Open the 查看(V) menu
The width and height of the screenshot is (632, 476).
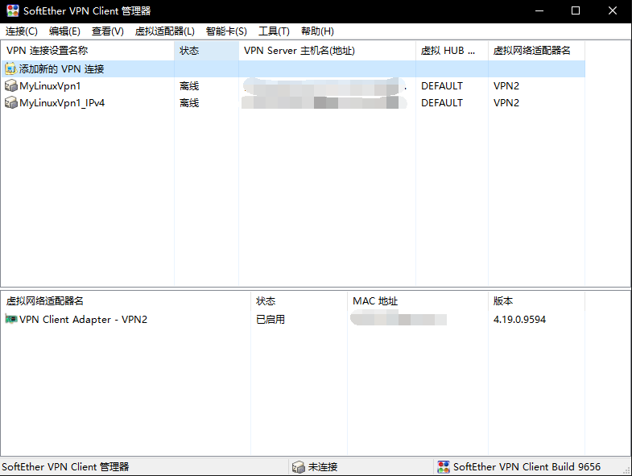[x=108, y=31]
